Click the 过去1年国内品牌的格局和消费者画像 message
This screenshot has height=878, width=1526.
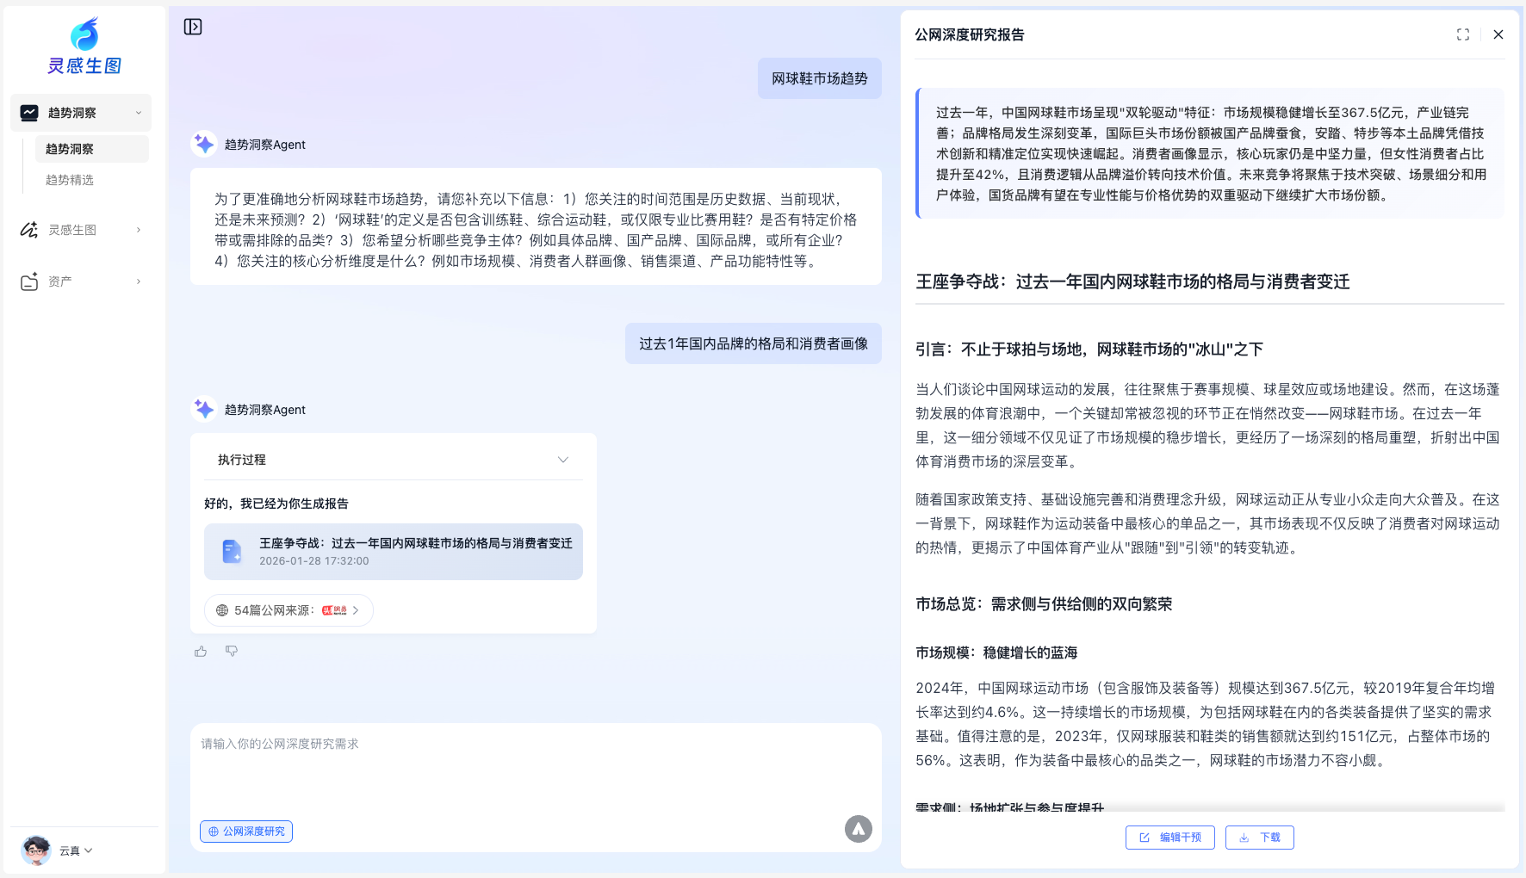coord(754,343)
